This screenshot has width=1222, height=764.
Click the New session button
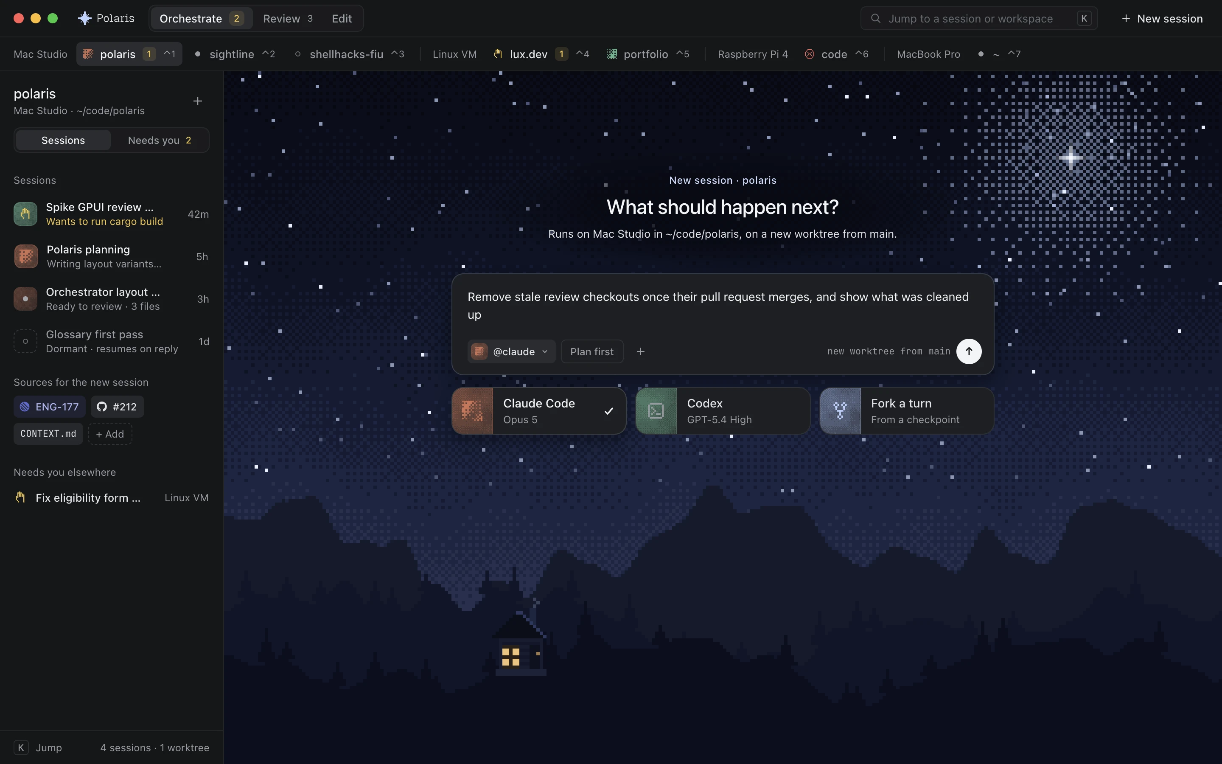1162,18
